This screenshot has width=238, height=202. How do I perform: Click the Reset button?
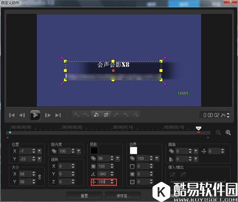84,196
